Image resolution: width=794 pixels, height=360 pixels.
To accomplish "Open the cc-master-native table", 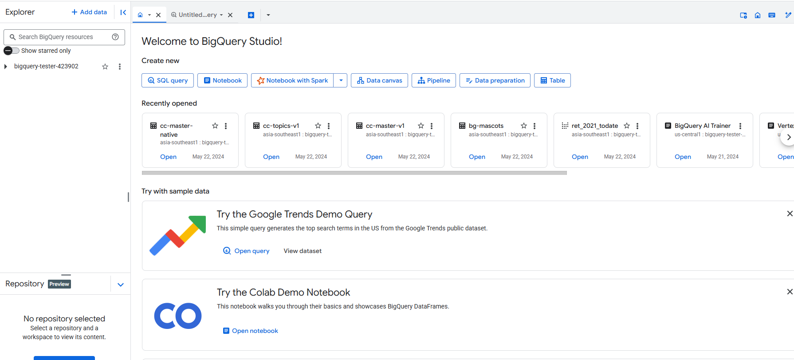I will (169, 157).
